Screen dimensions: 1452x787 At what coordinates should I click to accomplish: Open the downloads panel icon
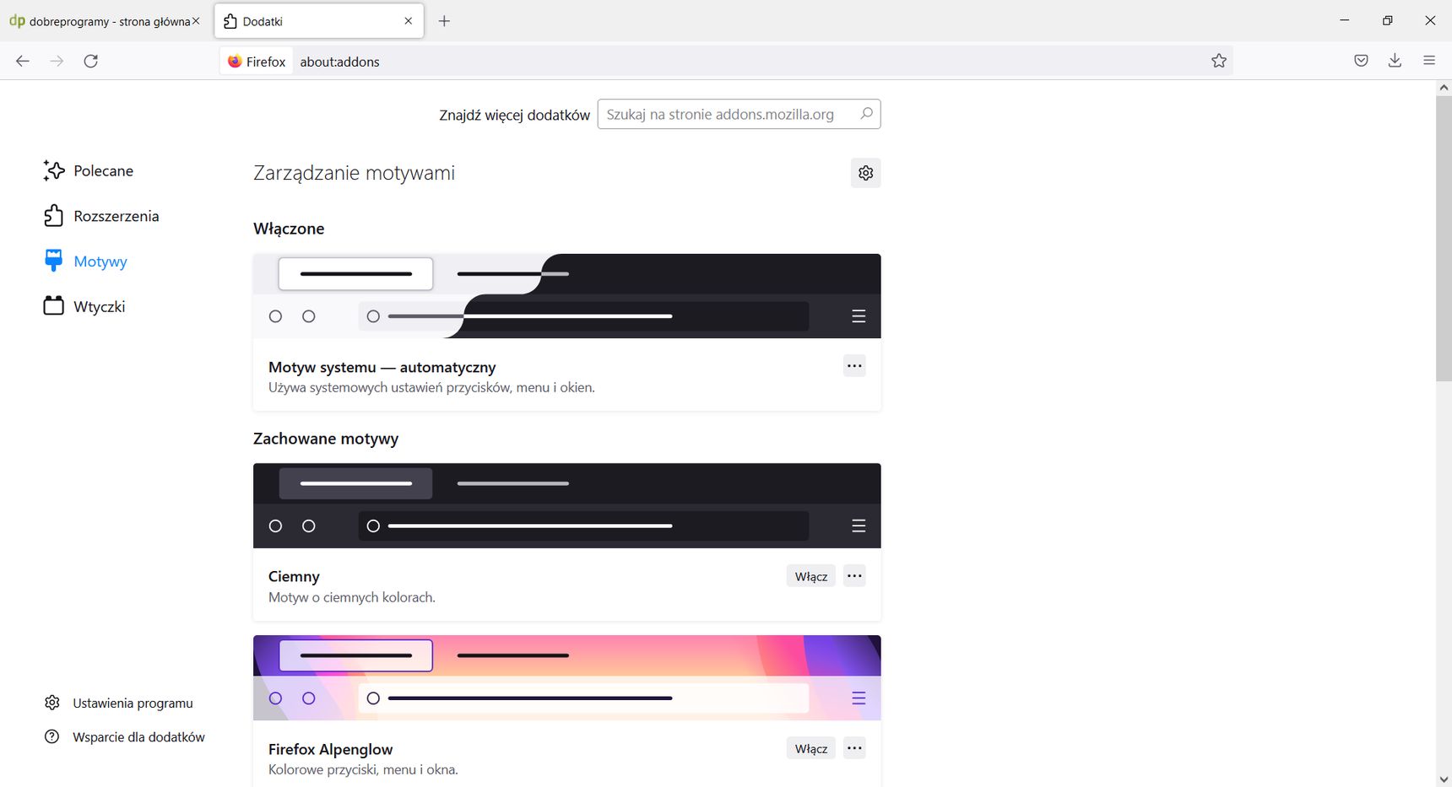tap(1395, 61)
